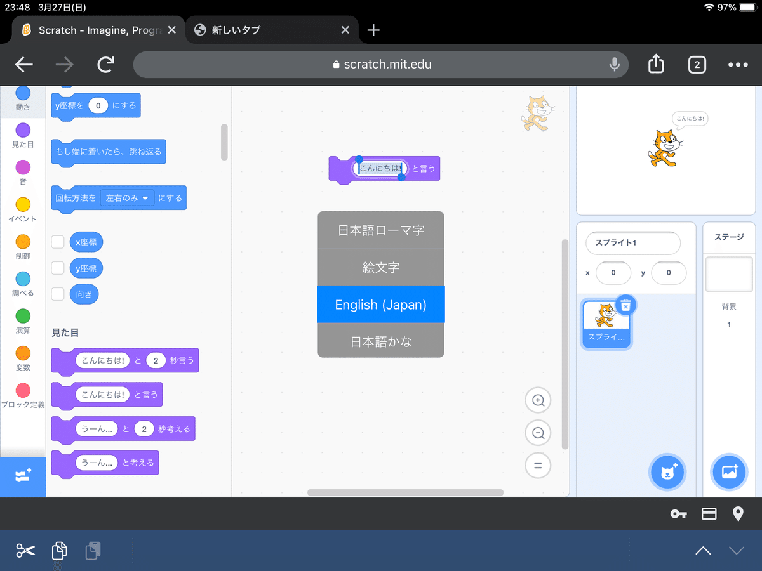Open the tab switcher showing 2 tabs
The width and height of the screenshot is (762, 571).
pyautogui.click(x=697, y=65)
